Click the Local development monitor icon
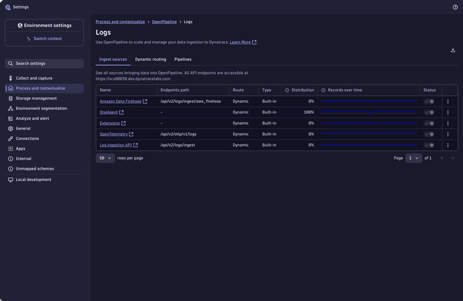The height and width of the screenshot is (301, 463). tap(10, 179)
